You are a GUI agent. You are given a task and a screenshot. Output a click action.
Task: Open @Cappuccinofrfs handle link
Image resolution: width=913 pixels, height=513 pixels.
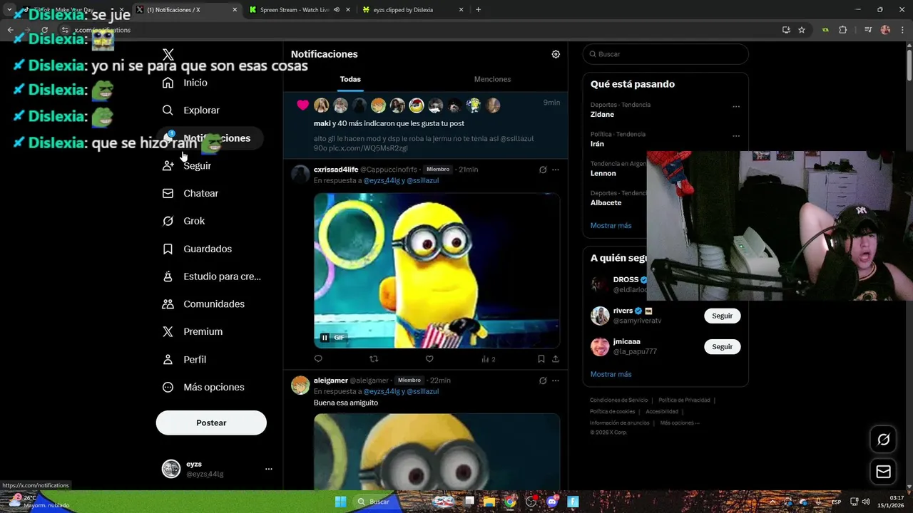coord(389,170)
